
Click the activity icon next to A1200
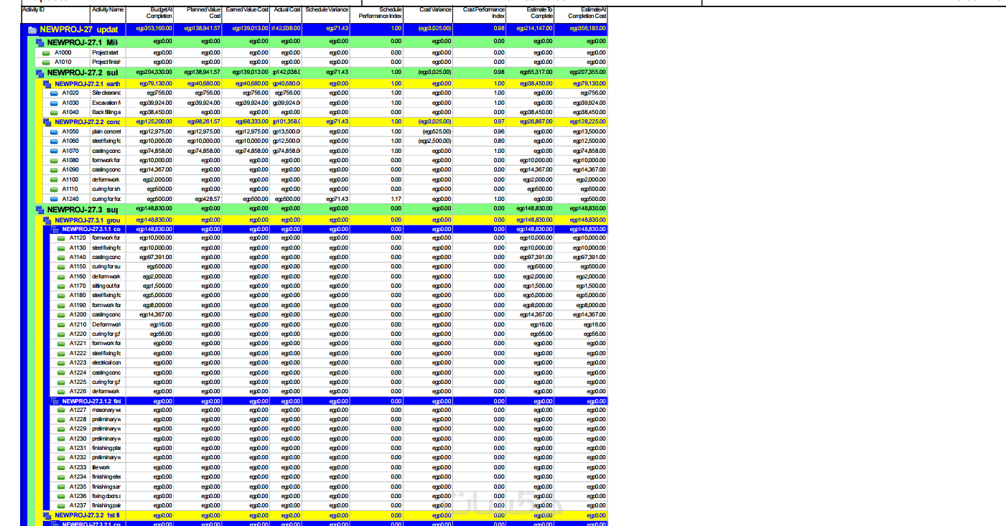[61, 315]
